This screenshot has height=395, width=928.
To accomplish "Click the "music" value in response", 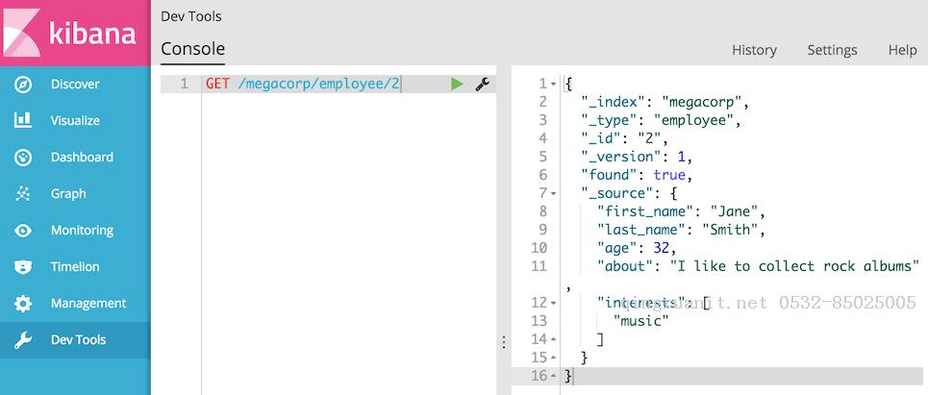I will 641,321.
